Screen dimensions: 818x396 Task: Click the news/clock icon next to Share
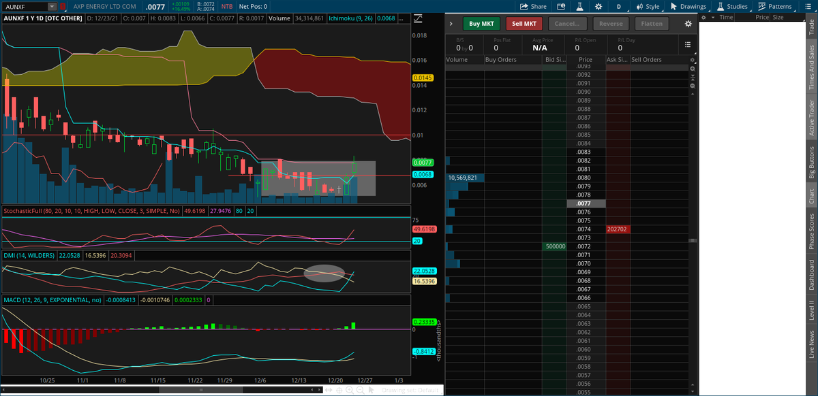point(561,6)
